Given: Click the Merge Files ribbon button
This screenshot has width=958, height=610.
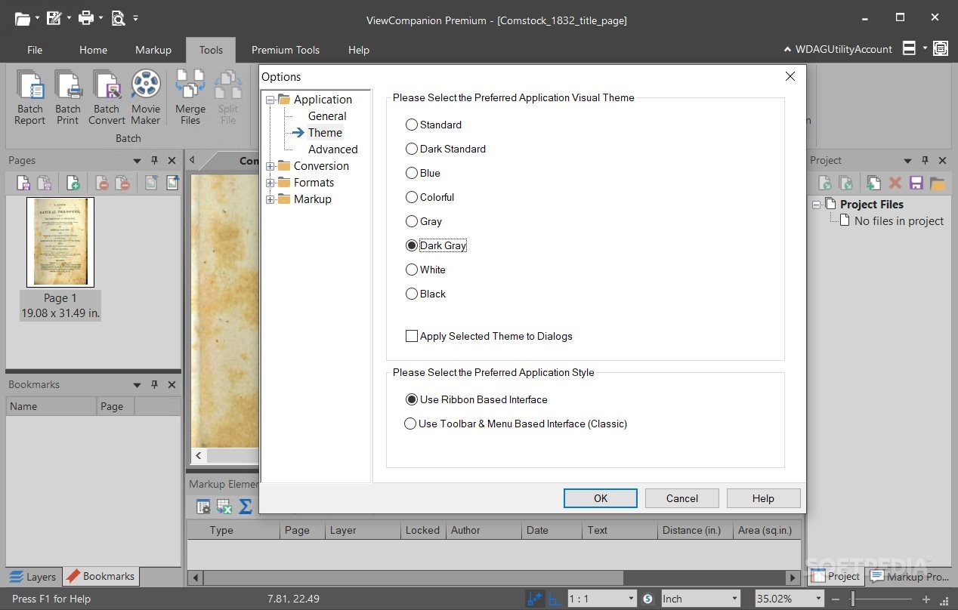Looking at the screenshot, I should coord(190,98).
